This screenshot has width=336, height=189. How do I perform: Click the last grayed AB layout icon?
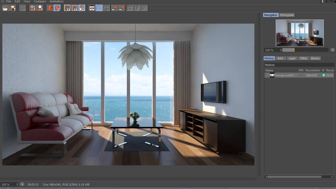coord(144,8)
